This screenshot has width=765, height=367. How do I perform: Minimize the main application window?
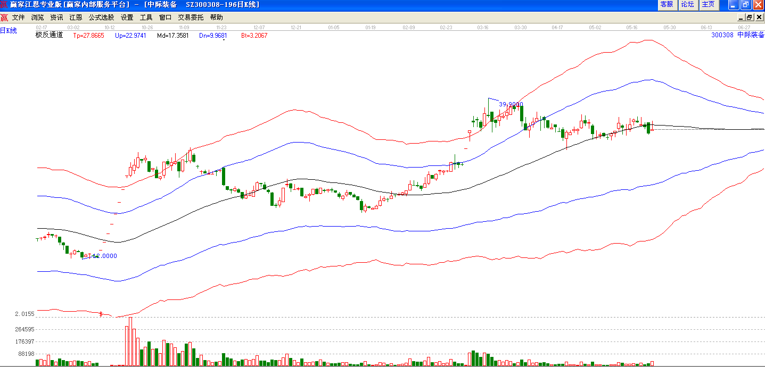coord(734,4)
